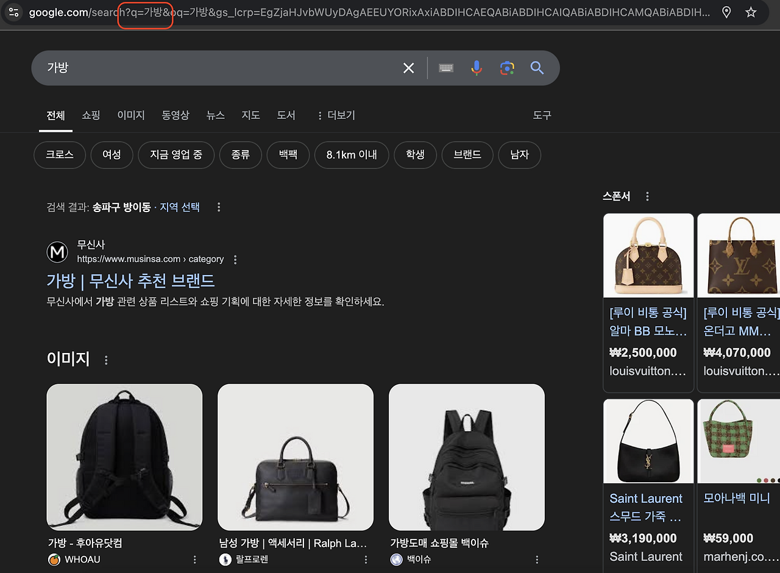Image resolution: width=780 pixels, height=573 pixels.
Task: Expand the 더보기 menu
Action: [x=339, y=115]
